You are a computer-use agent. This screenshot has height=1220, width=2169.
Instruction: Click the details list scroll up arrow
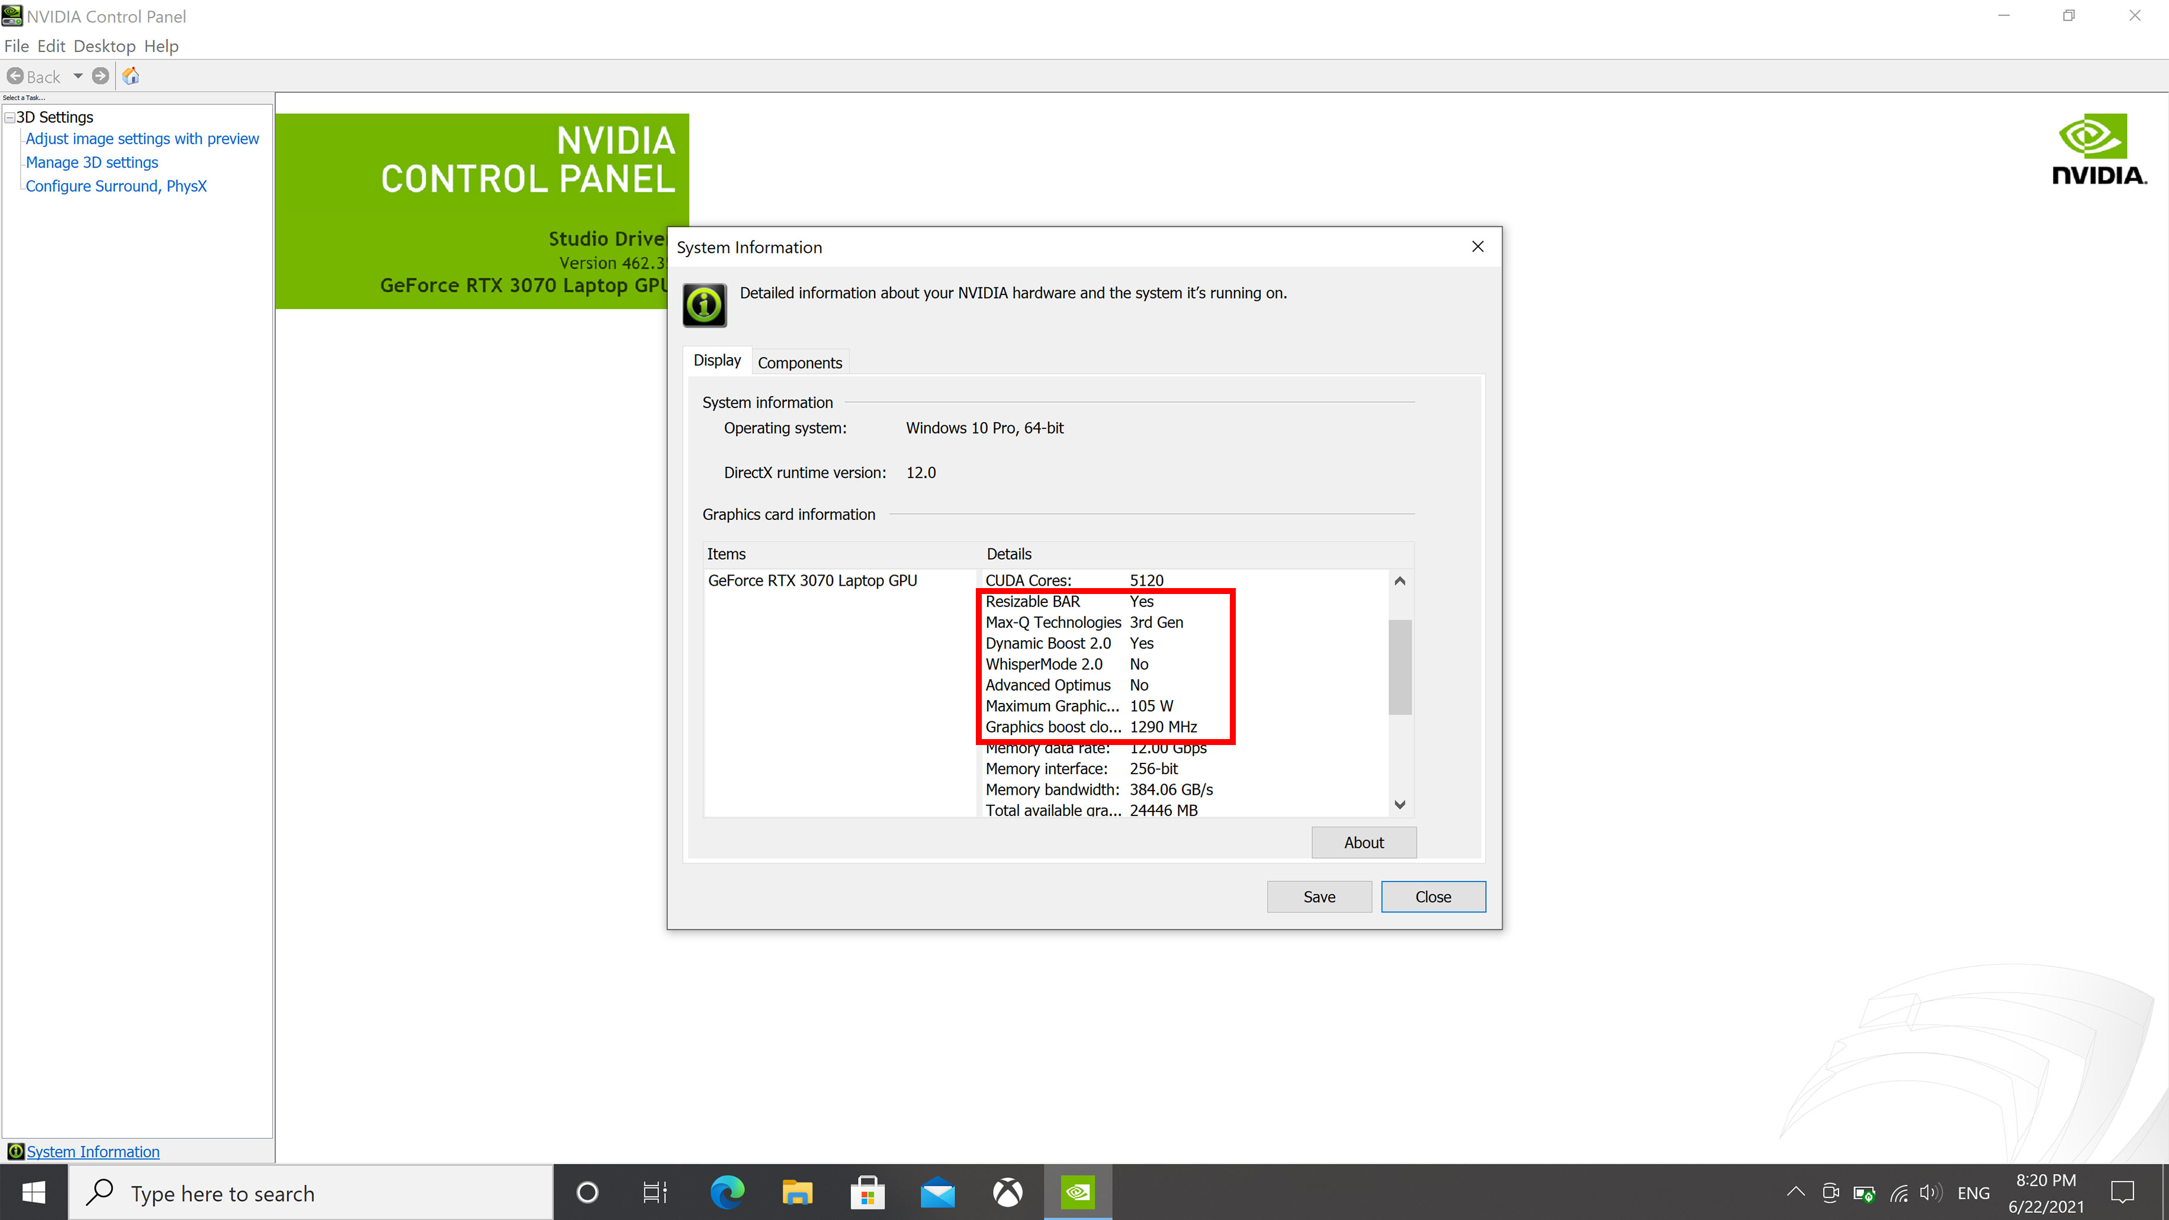tap(1399, 581)
